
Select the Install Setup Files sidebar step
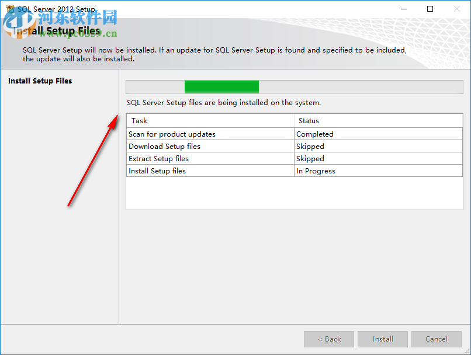40,81
